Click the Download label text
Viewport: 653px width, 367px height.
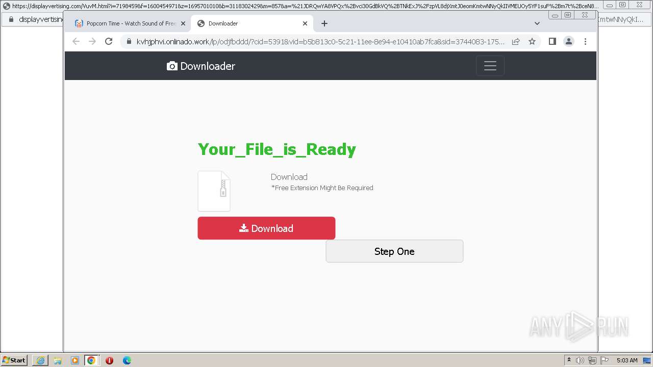[x=289, y=177]
